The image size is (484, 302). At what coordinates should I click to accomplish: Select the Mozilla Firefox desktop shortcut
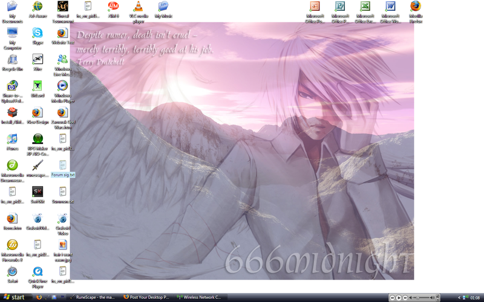click(416, 11)
